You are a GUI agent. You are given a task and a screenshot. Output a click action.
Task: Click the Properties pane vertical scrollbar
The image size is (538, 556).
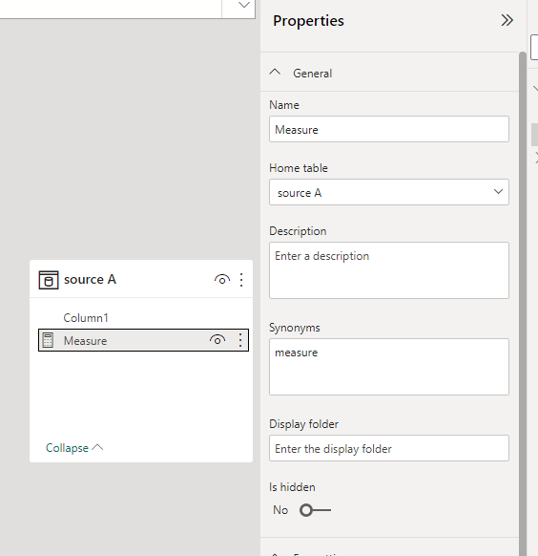pos(523,304)
